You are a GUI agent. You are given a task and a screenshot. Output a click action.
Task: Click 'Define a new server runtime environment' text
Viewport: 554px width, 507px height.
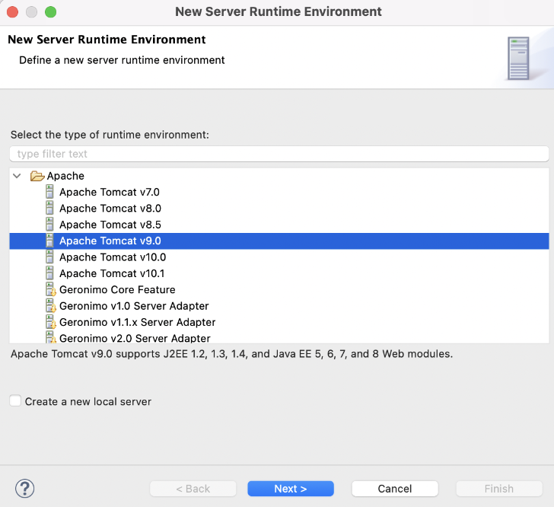coord(122,60)
